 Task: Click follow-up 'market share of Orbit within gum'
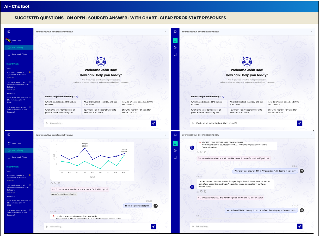(x=80, y=189)
